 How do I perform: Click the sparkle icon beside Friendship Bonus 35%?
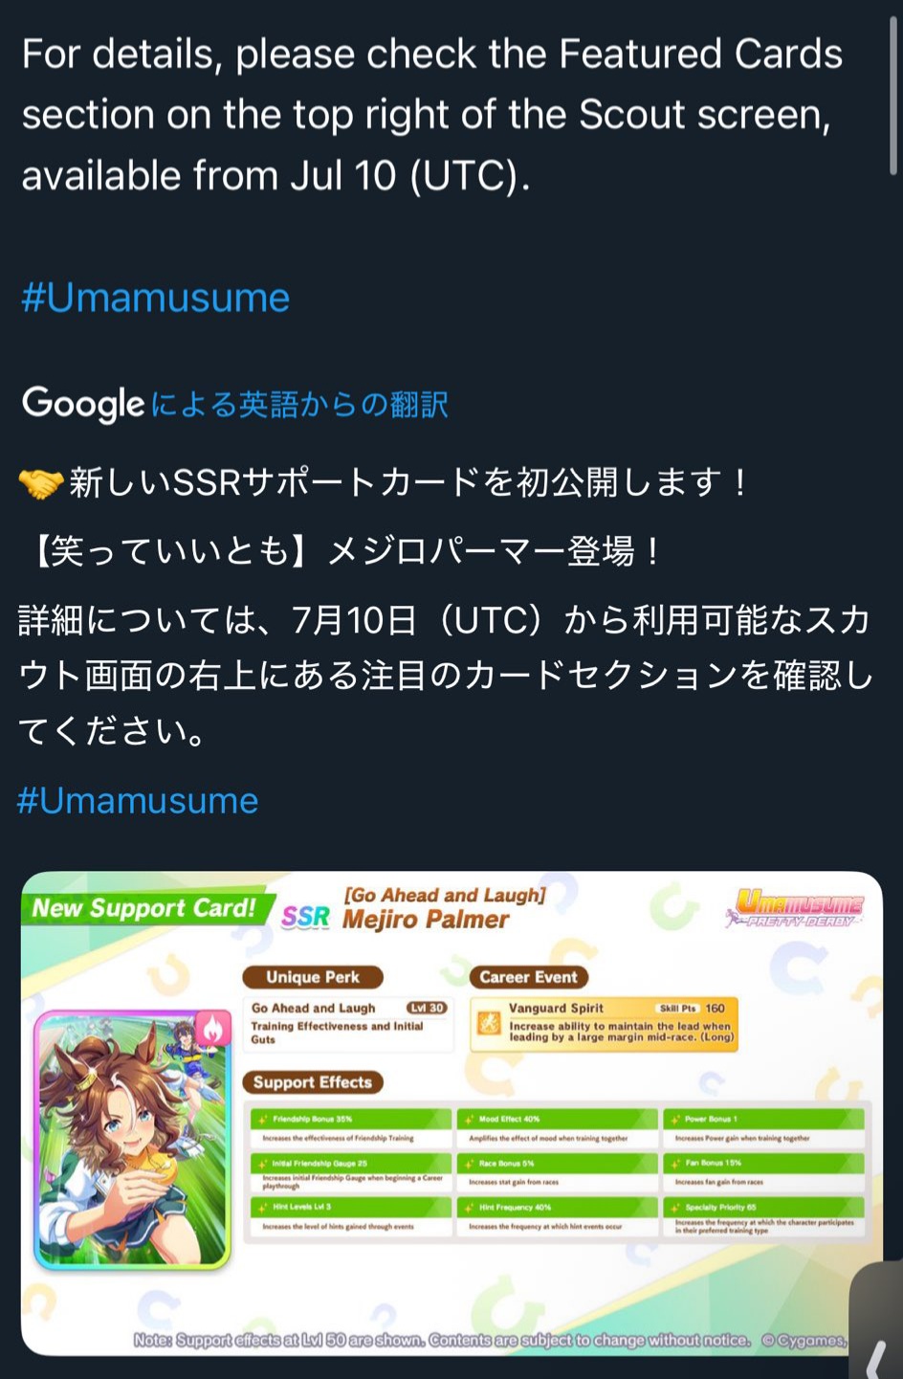262,1119
